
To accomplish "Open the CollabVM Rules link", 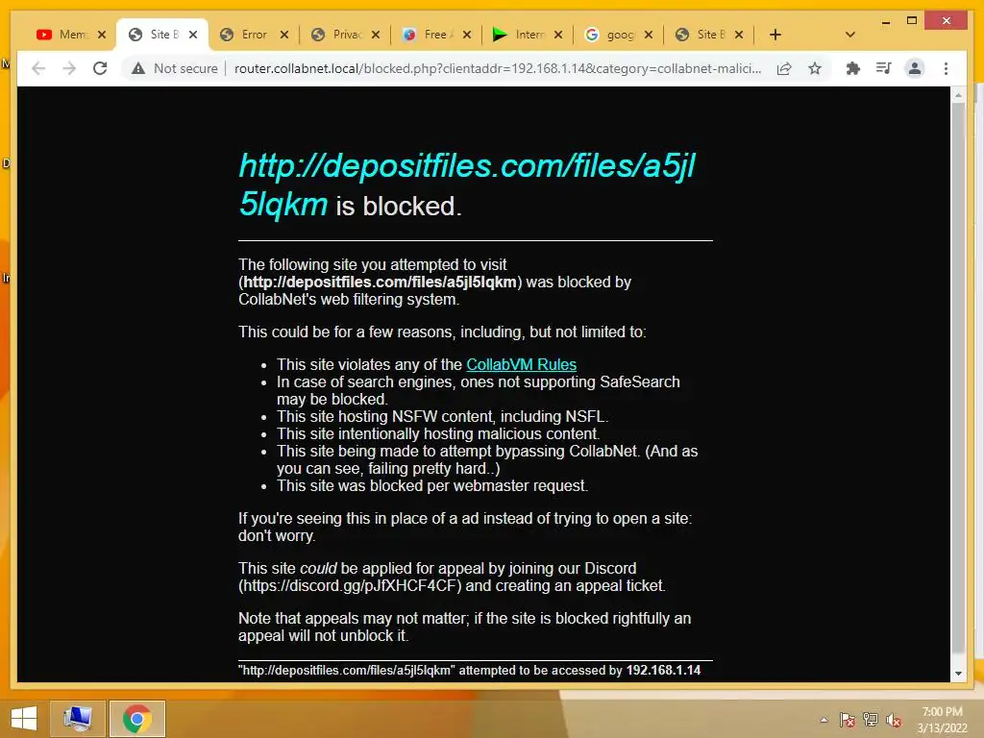I will 521,364.
